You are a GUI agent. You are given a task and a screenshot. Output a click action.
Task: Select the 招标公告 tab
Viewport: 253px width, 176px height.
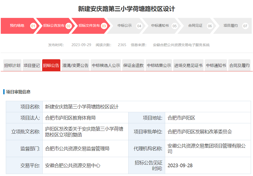pyautogui.click(x=51, y=65)
